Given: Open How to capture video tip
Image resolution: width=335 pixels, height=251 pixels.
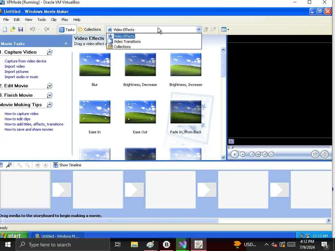Looking at the screenshot, I should tap(21, 114).
